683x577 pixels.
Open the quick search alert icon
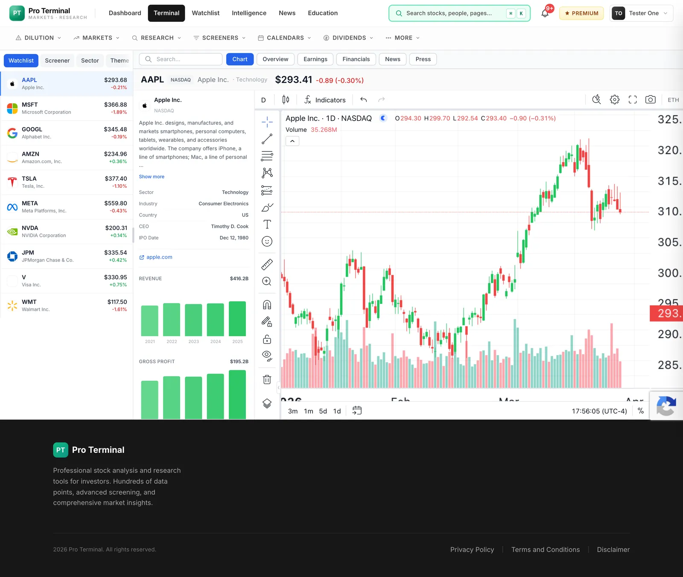click(597, 100)
